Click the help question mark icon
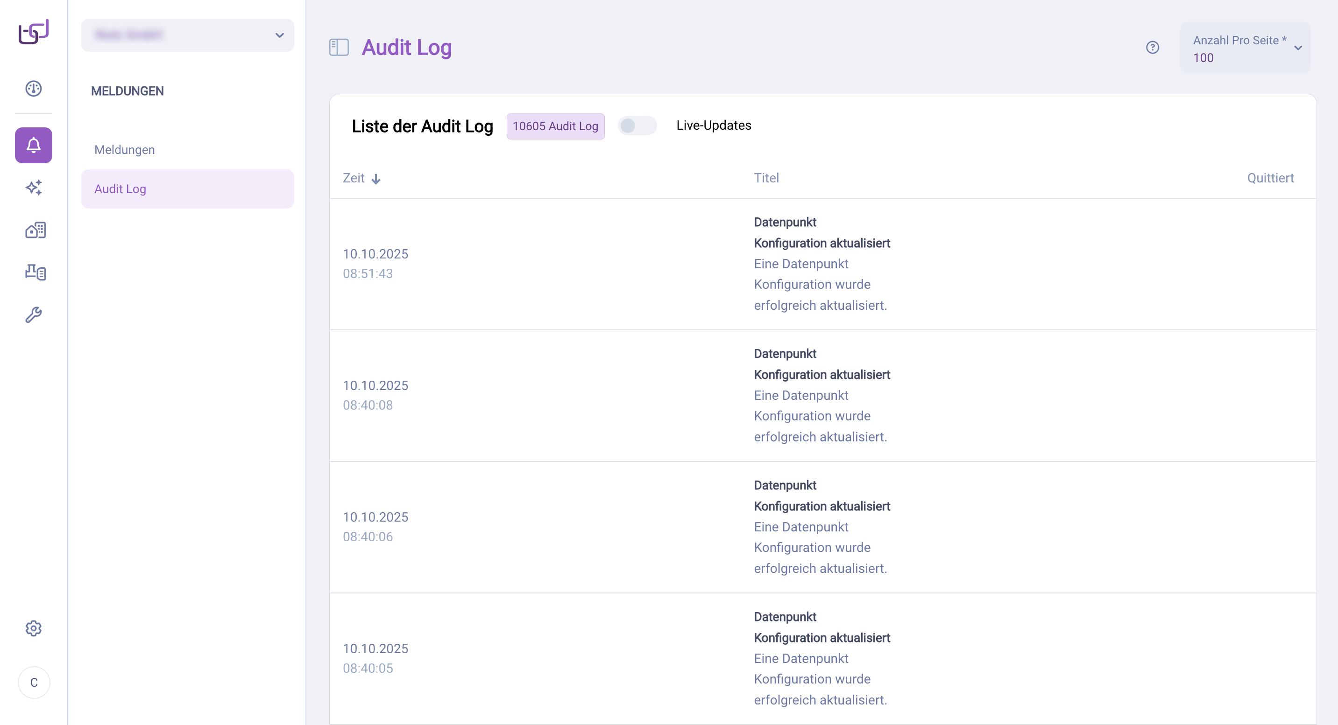Image resolution: width=1338 pixels, height=725 pixels. 1153,47
